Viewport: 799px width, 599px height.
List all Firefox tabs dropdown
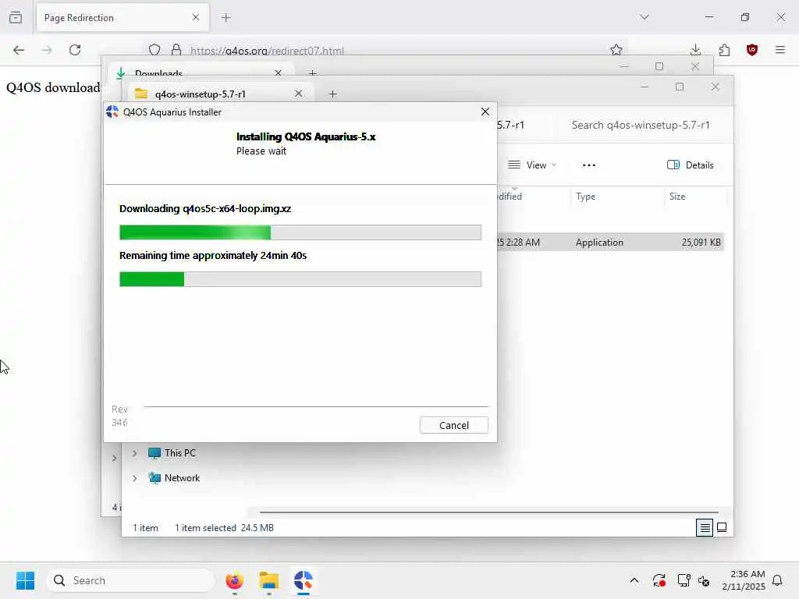645,17
